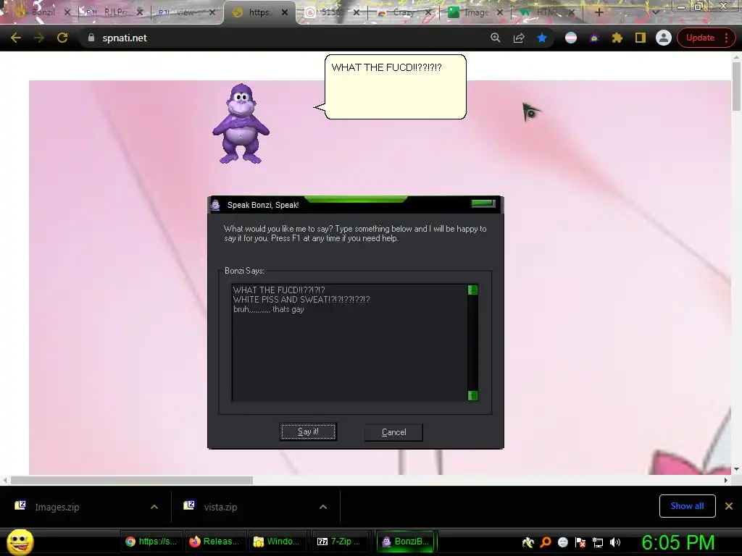Click the page vertical scrollbar thumb
This screenshot has width=742, height=556.
point(736,86)
